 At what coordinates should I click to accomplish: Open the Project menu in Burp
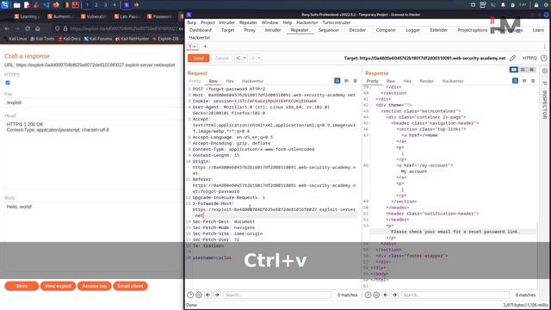point(207,22)
